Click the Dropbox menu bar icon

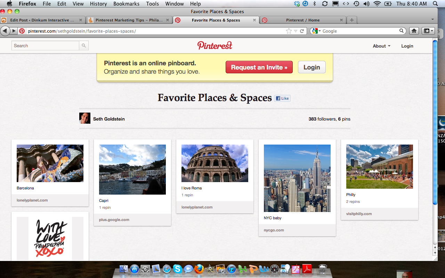pos(297,4)
